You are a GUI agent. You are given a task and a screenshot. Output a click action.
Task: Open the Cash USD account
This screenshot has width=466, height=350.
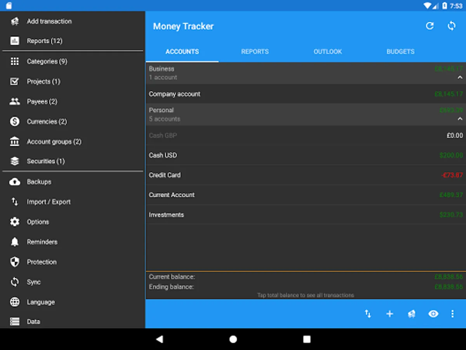click(x=306, y=155)
